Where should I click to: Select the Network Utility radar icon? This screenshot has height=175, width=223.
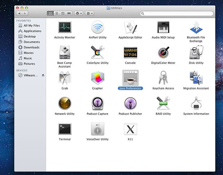(x=65, y=103)
